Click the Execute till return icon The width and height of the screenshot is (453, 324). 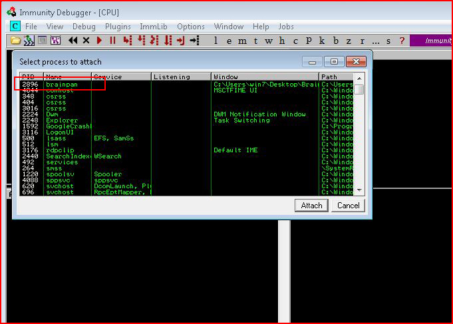181,41
